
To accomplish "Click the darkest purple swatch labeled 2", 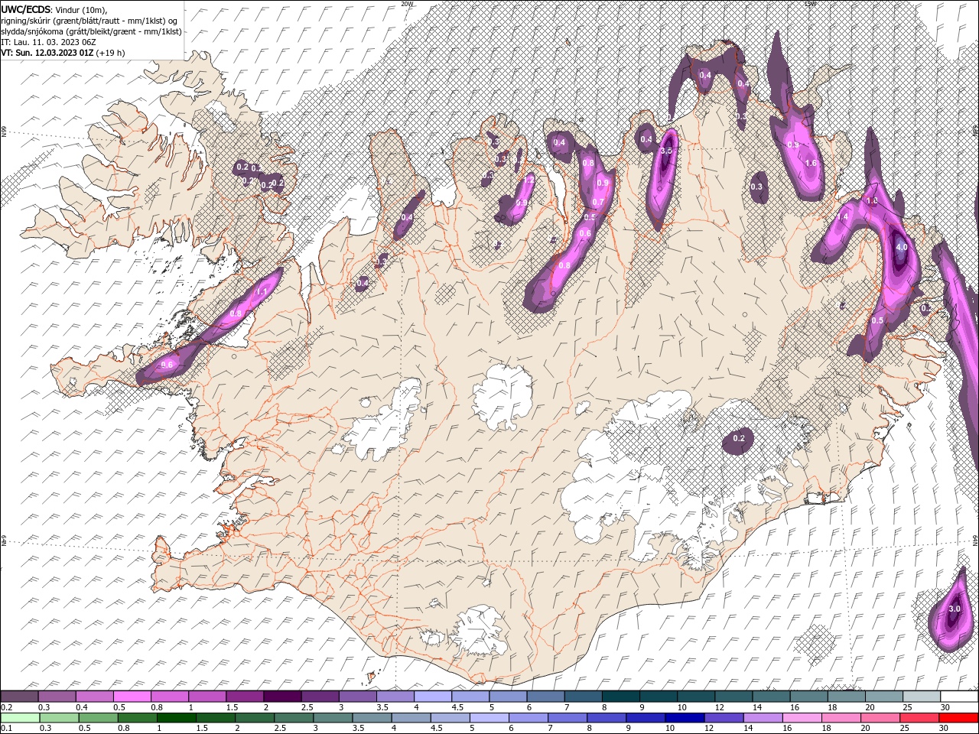I will 282,697.
